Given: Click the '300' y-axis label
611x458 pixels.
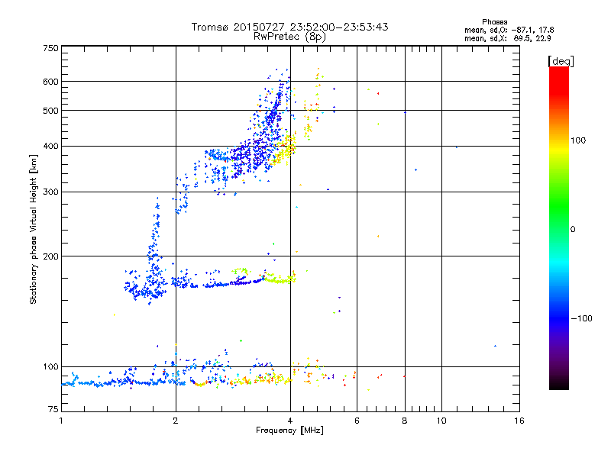Looking at the screenshot, I should [x=50, y=192].
